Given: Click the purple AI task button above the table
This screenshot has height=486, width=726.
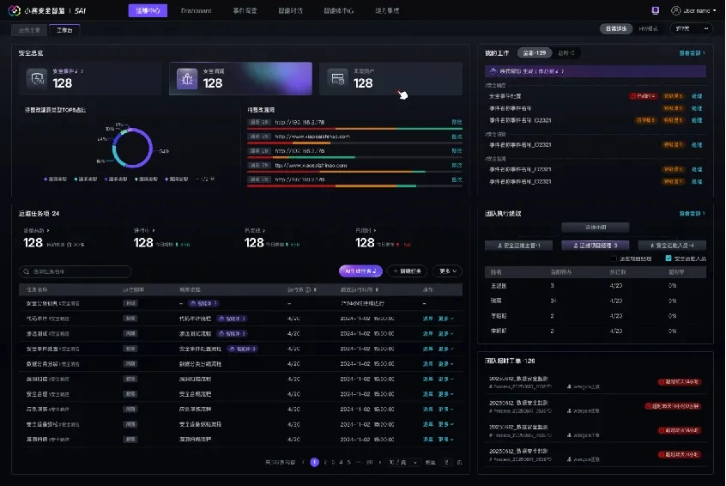Looking at the screenshot, I should [360, 270].
